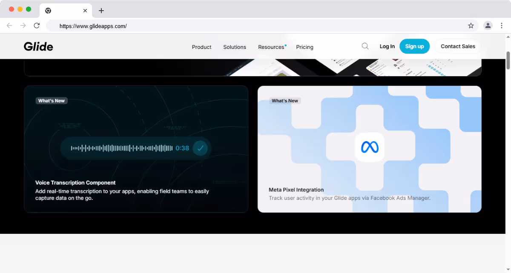Close the current browser tab
511x273 pixels.
(x=85, y=11)
